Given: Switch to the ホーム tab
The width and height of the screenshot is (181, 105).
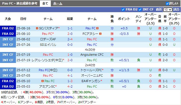Looking at the screenshot, I should tap(58, 3).
